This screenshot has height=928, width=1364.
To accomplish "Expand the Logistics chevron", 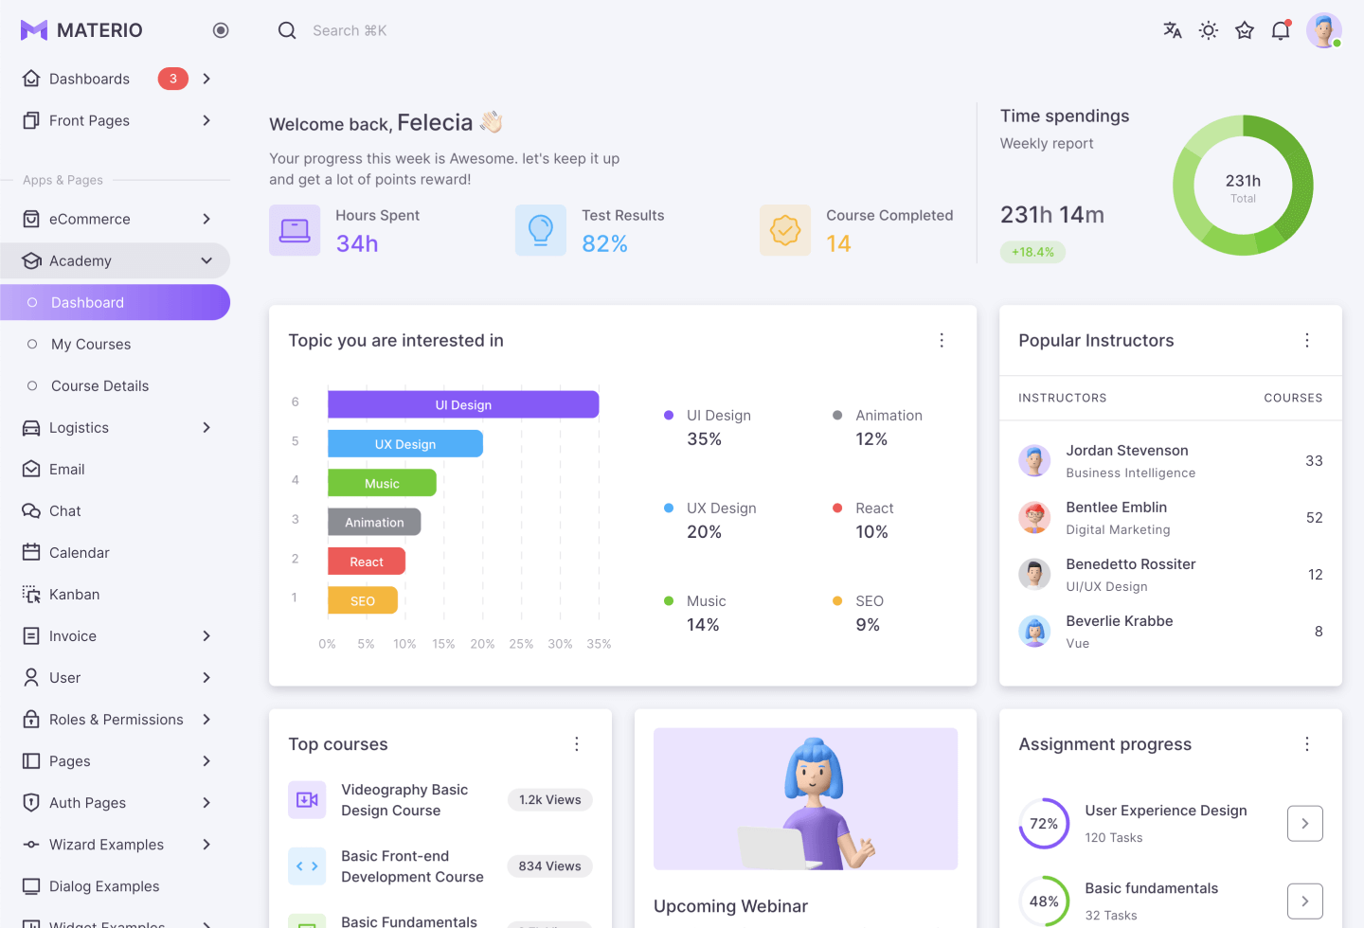I will [206, 427].
